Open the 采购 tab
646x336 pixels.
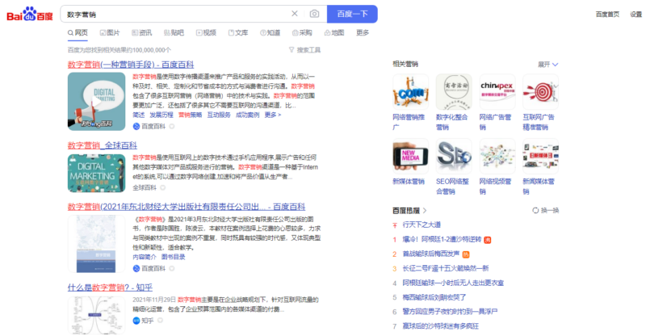coord(302,32)
